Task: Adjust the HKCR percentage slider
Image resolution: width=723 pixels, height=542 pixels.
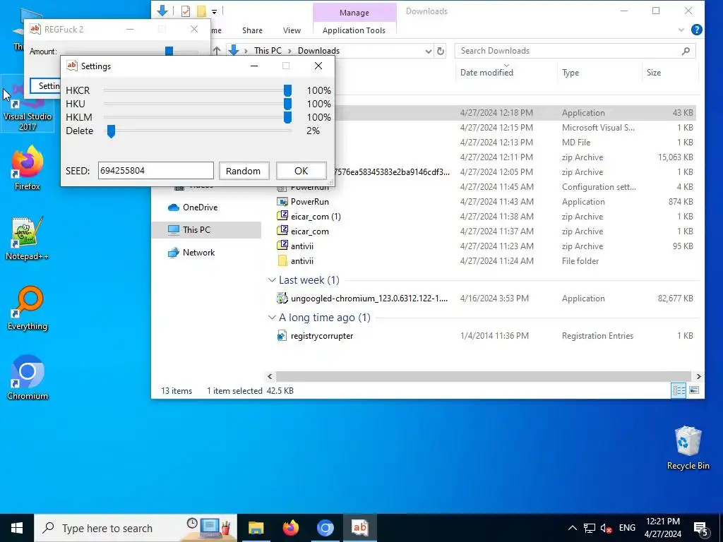Action: 287,90
